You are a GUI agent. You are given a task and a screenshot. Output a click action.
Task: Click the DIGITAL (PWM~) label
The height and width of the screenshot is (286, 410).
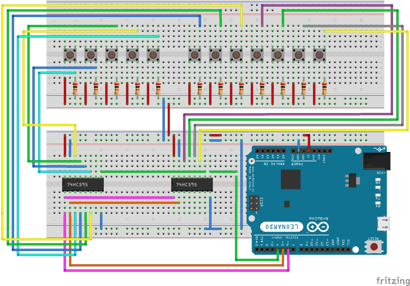[285, 238]
